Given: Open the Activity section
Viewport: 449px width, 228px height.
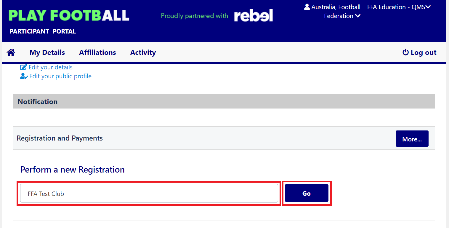Looking at the screenshot, I should [x=143, y=52].
